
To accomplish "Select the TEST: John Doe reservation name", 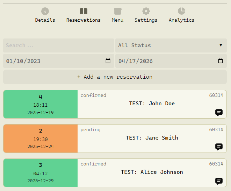I will click(x=152, y=104).
